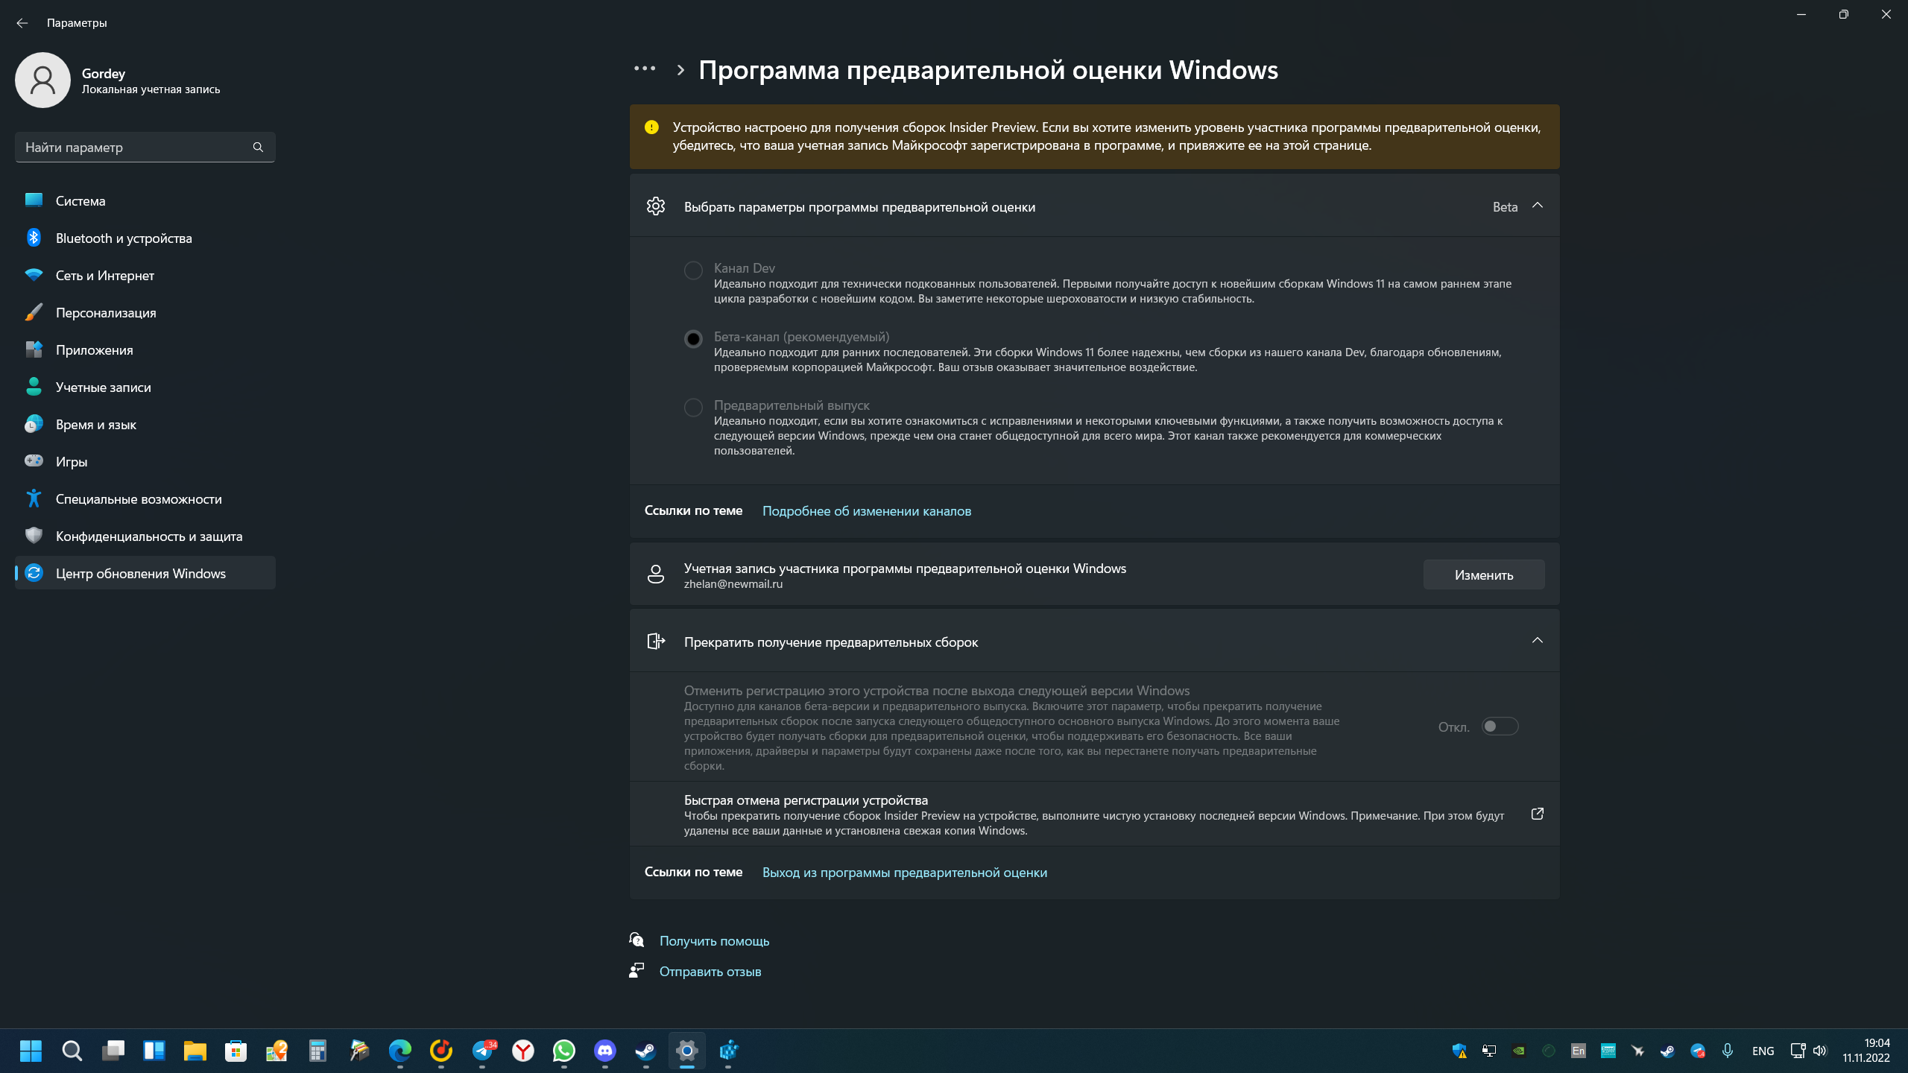Open the external link icon for quick unenrollment
Screen dimensions: 1908x1073
(1537, 814)
